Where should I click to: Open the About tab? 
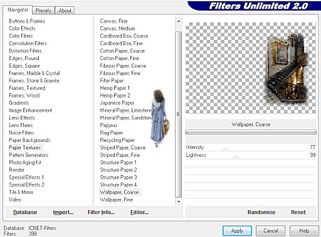[65, 10]
